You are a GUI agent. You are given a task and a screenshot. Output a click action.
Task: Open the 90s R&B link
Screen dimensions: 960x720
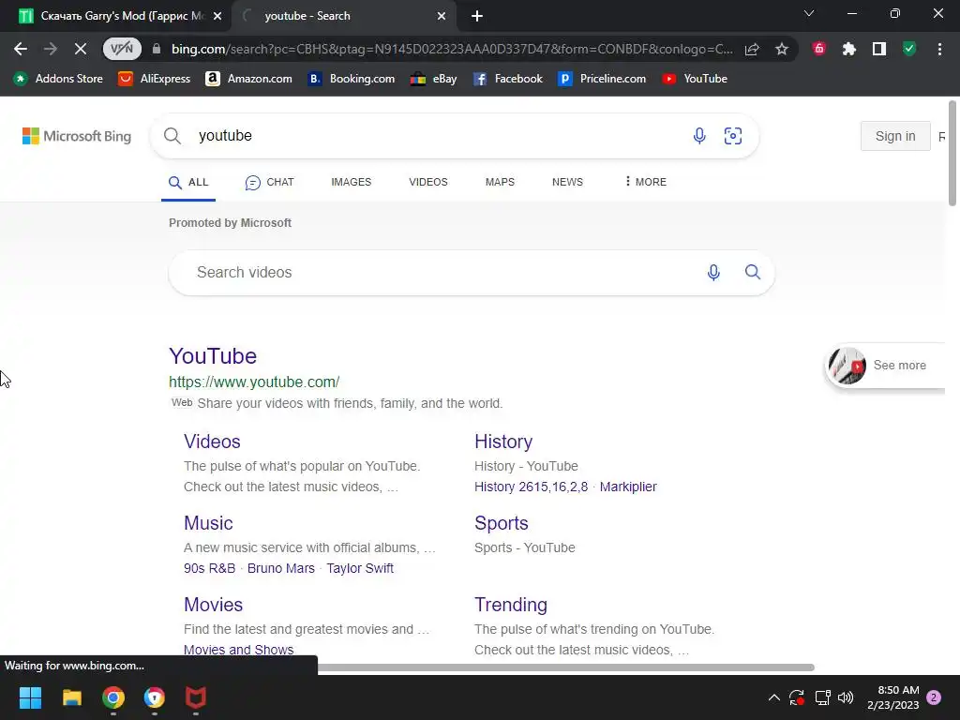pyautogui.click(x=209, y=568)
